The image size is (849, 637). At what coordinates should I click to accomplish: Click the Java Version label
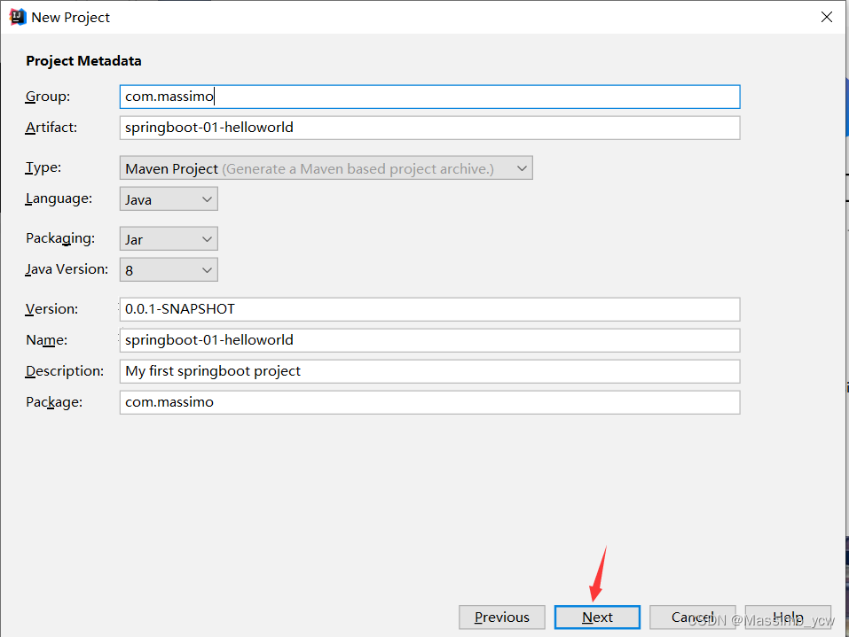coord(67,269)
